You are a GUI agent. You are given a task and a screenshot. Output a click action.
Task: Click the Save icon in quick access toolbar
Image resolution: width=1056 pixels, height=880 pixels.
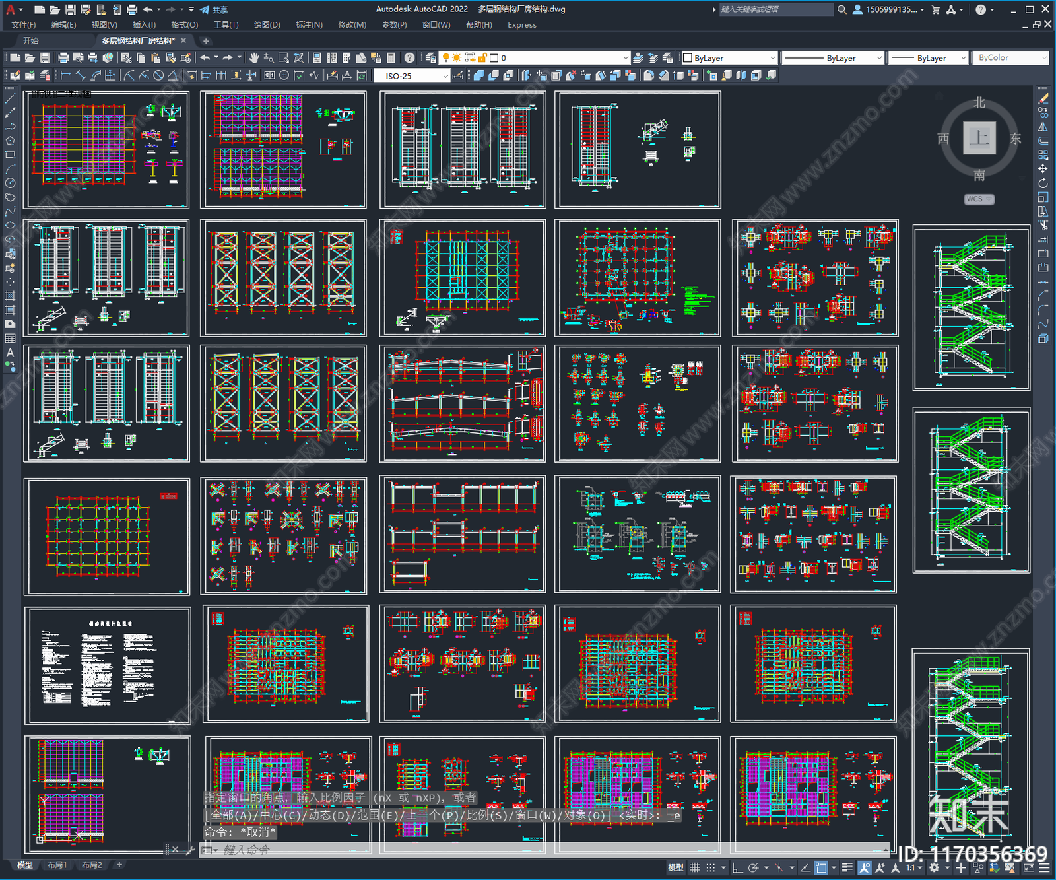(x=70, y=9)
